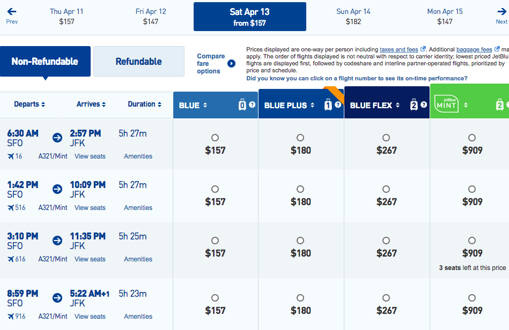Click the Compare fare options arrow icon
Image resolution: width=509 pixels, height=330 pixels.
tap(231, 63)
